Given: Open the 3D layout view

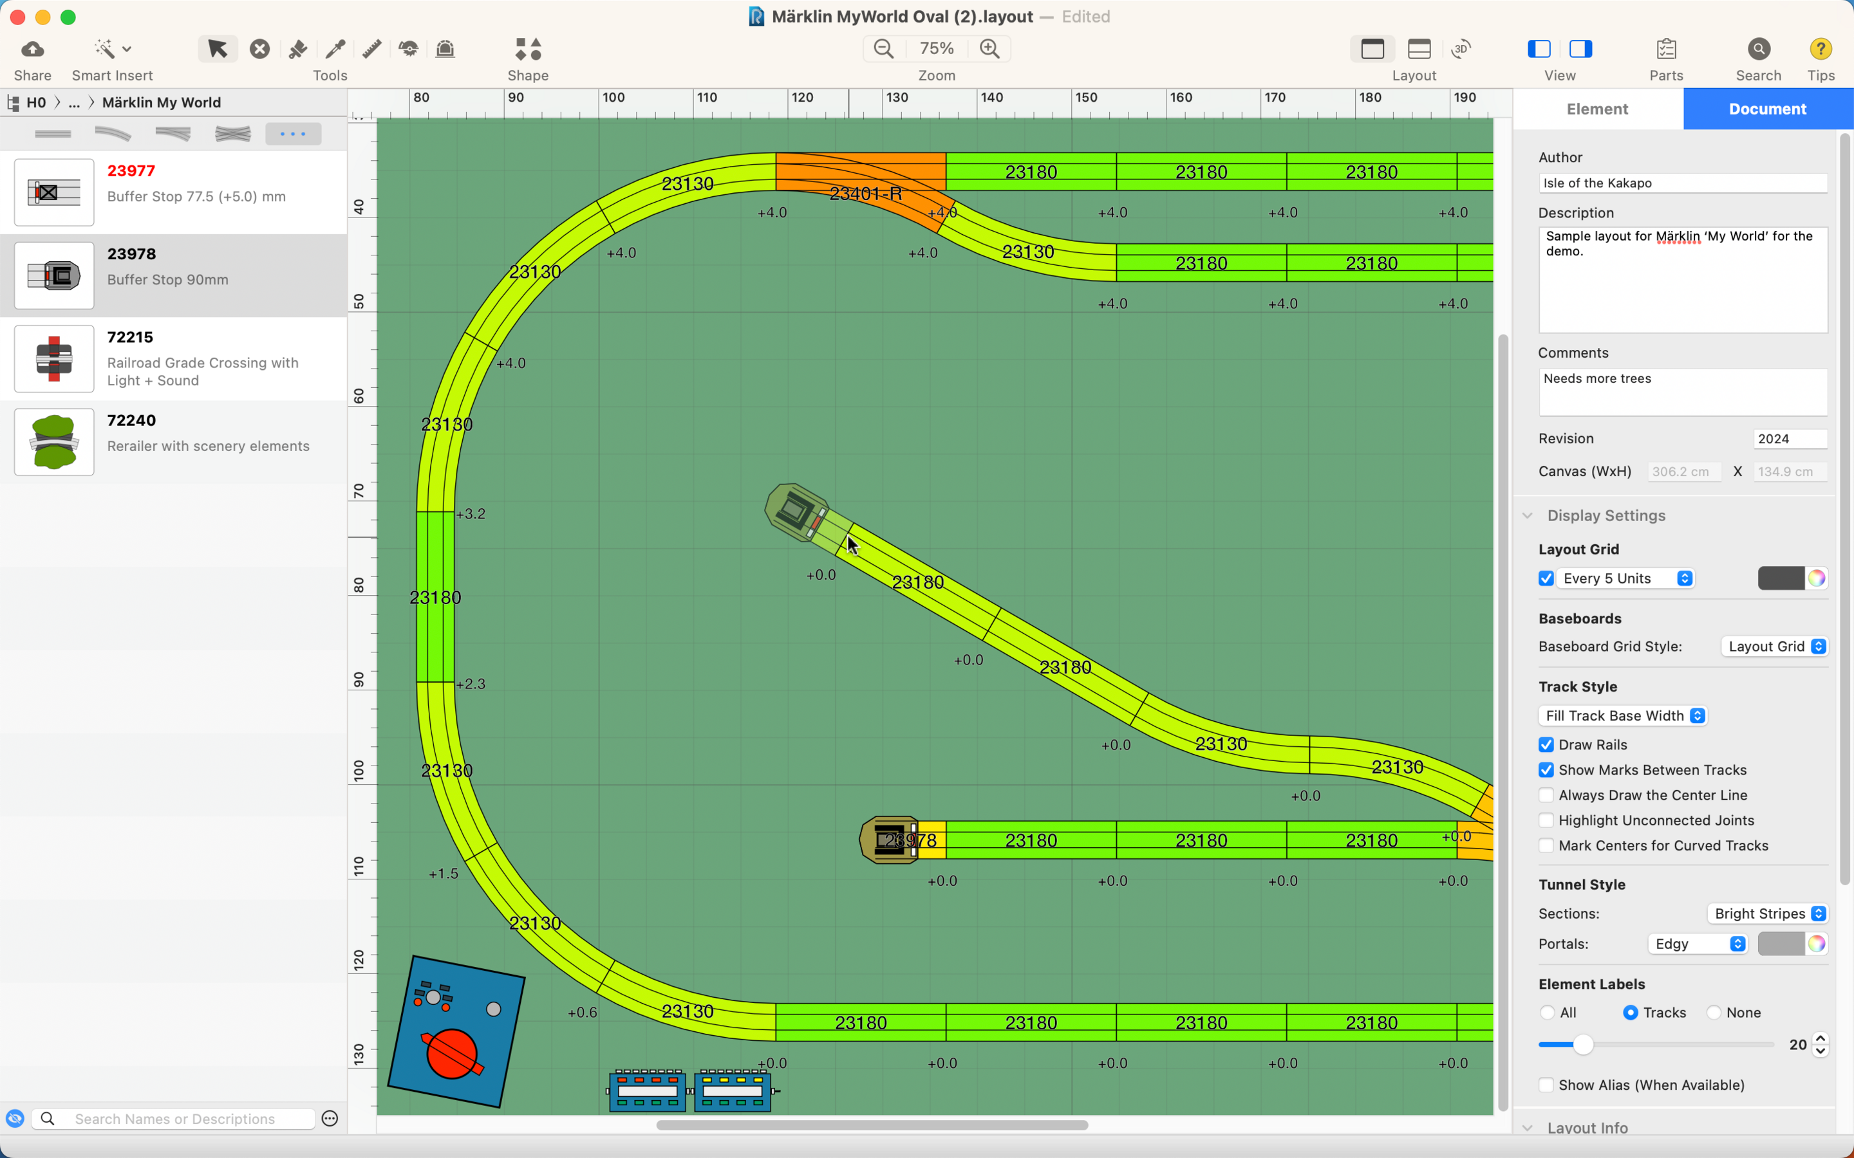Looking at the screenshot, I should (x=1461, y=49).
